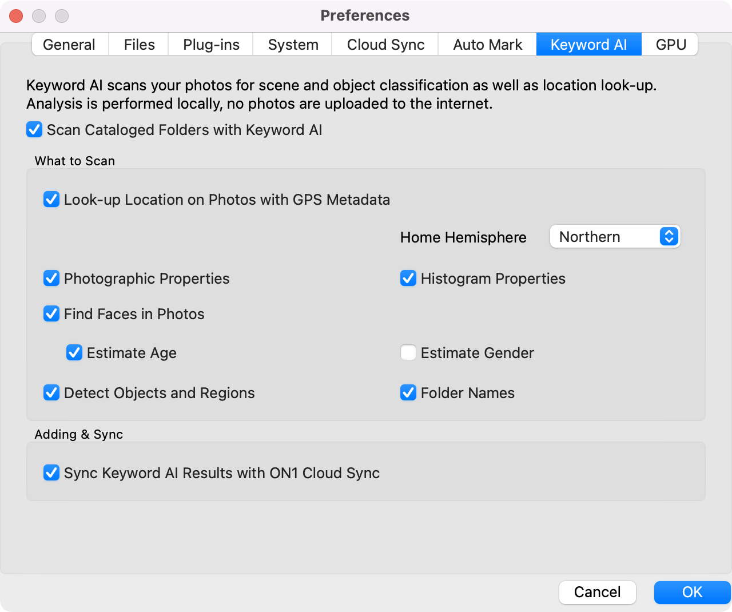This screenshot has width=732, height=612.
Task: Uncheck Histogram Properties
Action: coord(408,279)
